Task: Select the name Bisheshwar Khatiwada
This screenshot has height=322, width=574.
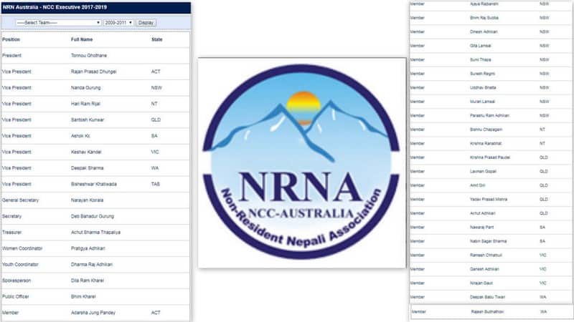Action: tap(94, 184)
